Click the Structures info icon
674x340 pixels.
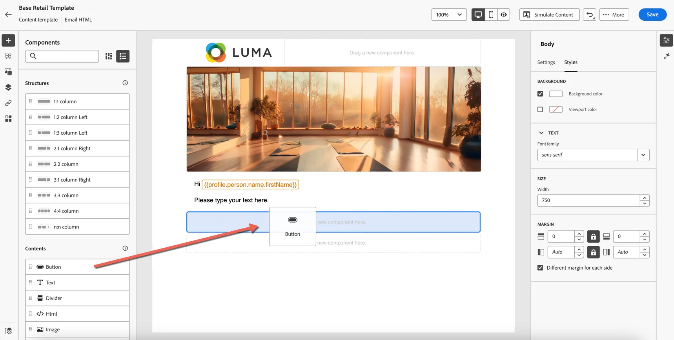point(125,83)
